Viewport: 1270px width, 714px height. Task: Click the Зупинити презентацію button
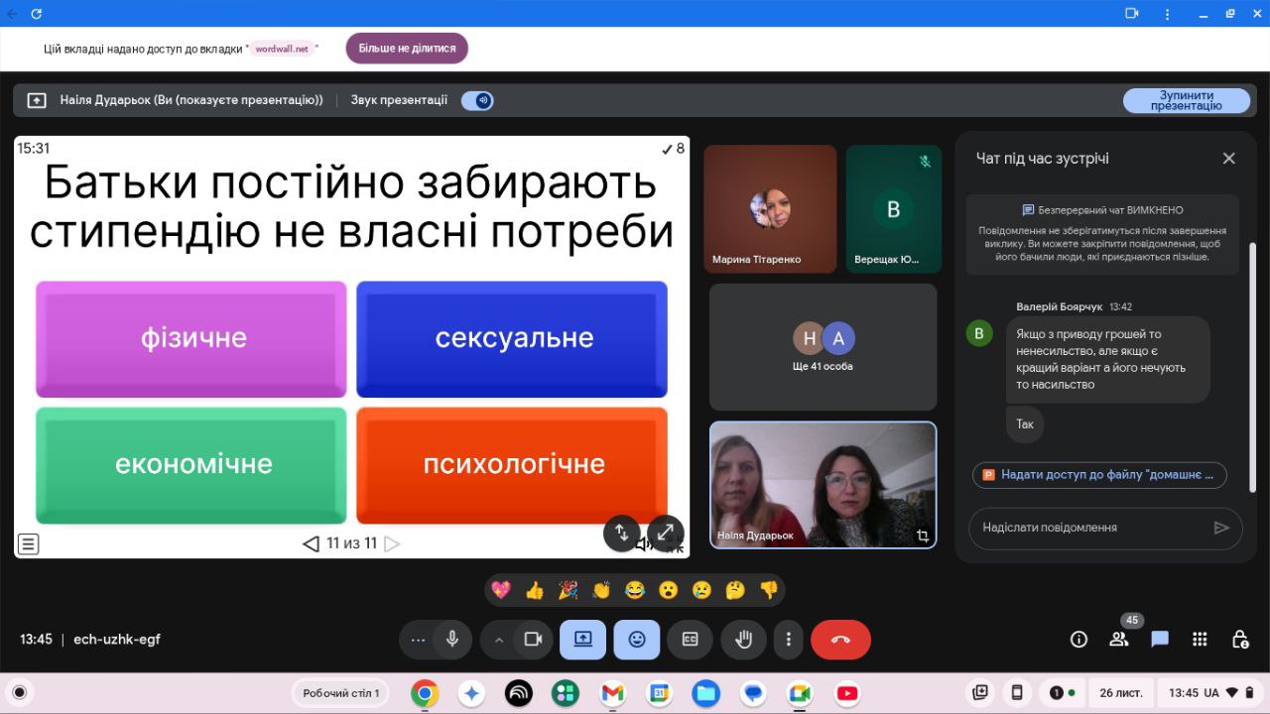(x=1186, y=100)
